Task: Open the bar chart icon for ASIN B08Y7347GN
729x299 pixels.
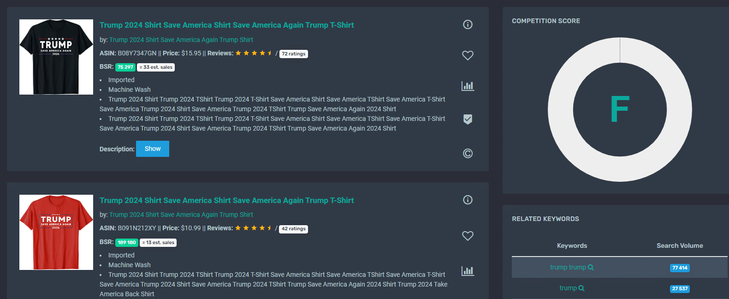Action: 468,86
